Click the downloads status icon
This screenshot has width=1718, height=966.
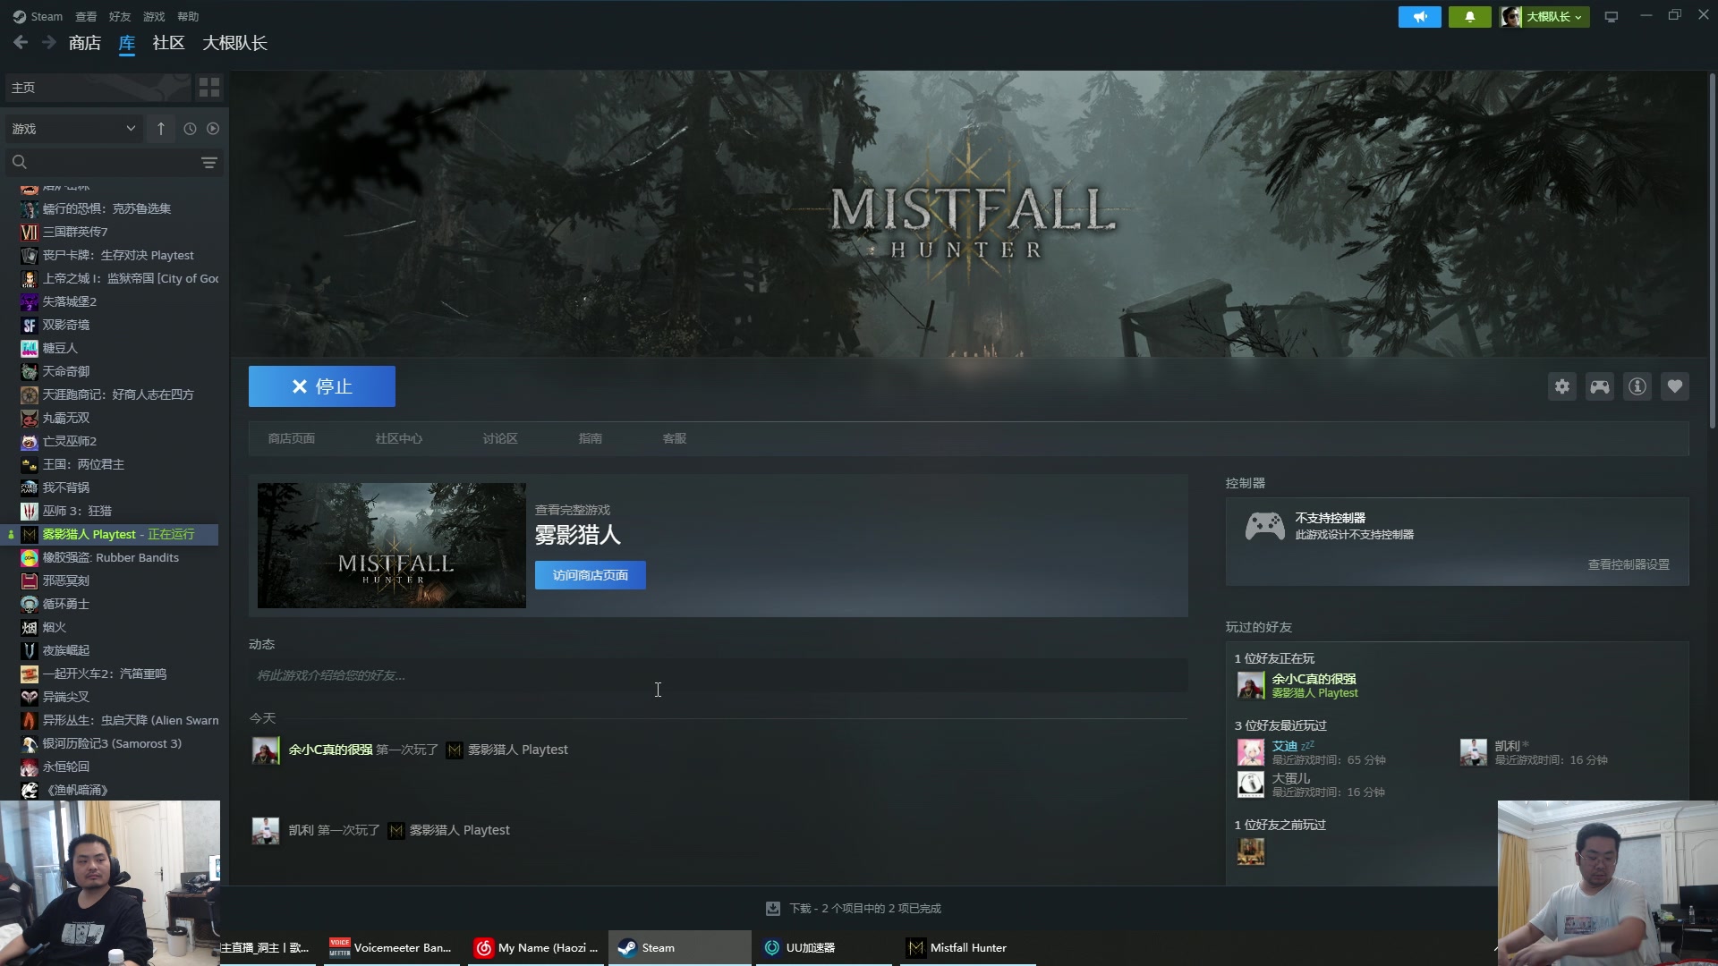[x=773, y=909]
